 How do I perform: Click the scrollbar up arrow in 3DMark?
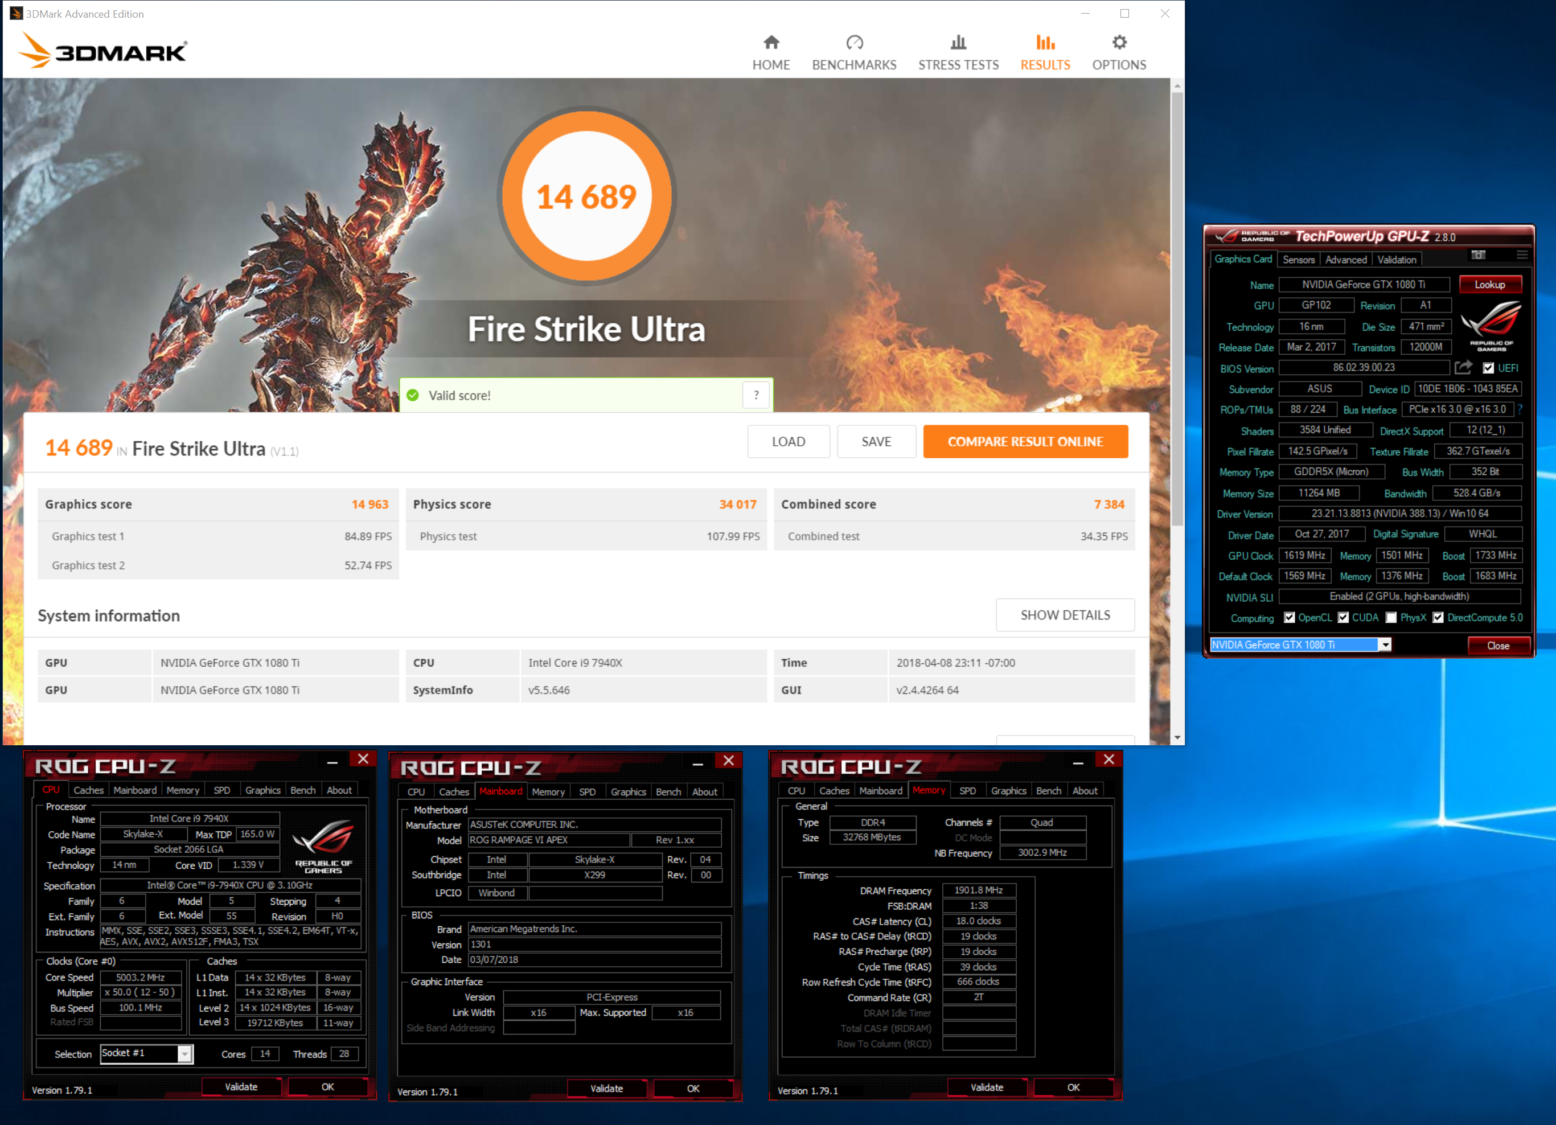click(x=1177, y=86)
